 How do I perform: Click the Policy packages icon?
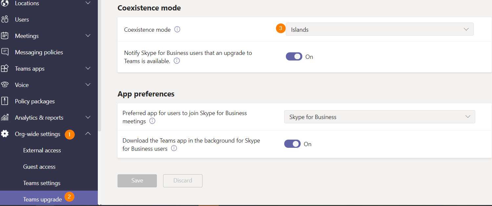[x=5, y=101]
